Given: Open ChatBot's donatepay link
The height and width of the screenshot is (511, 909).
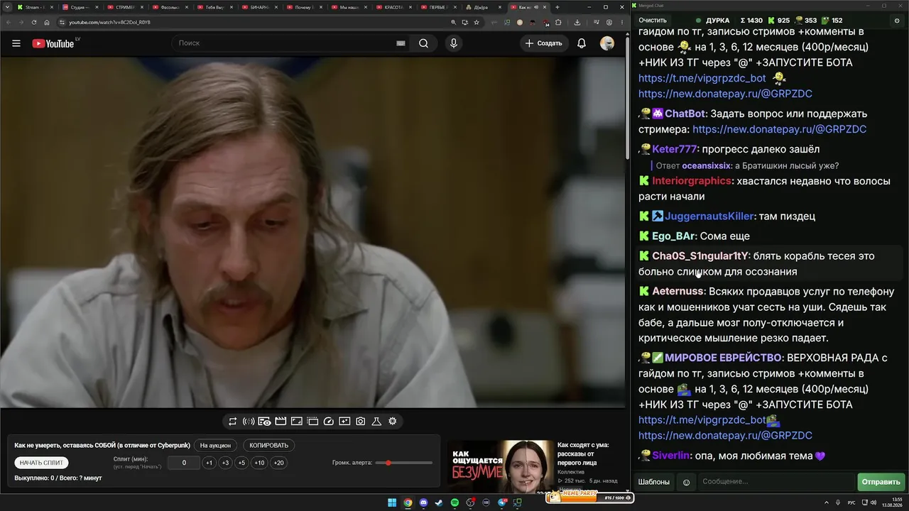Looking at the screenshot, I should 780,129.
